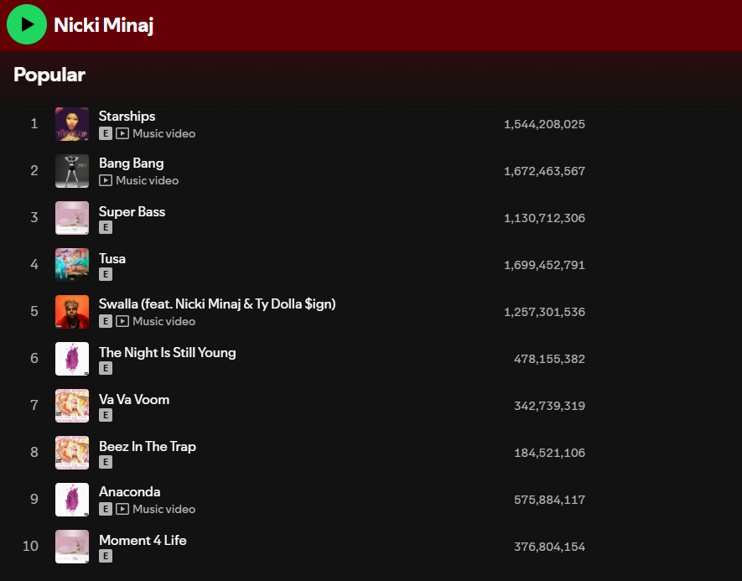Click the explicit E badge on Starships
The width and height of the screenshot is (742, 581).
click(x=106, y=133)
